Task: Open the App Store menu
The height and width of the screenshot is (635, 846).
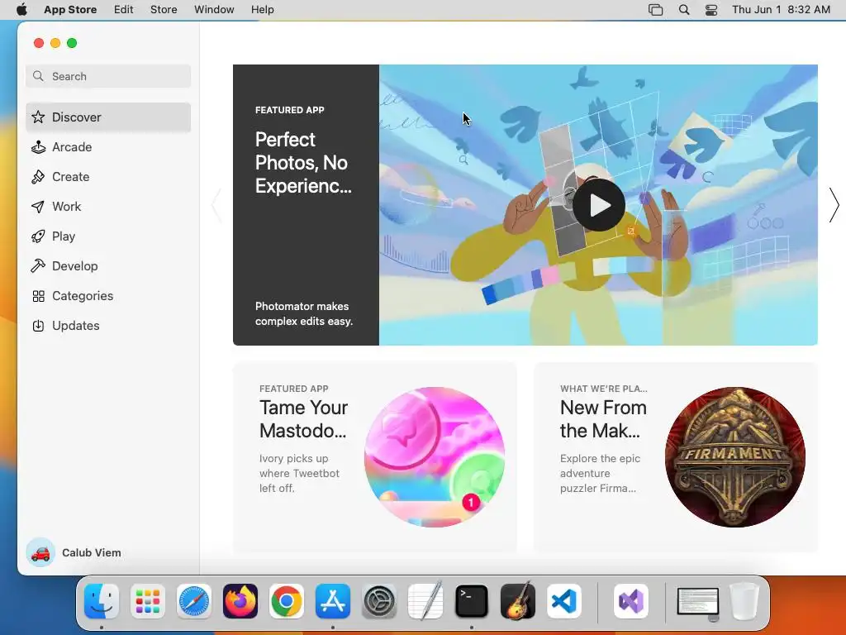Action: tap(70, 10)
